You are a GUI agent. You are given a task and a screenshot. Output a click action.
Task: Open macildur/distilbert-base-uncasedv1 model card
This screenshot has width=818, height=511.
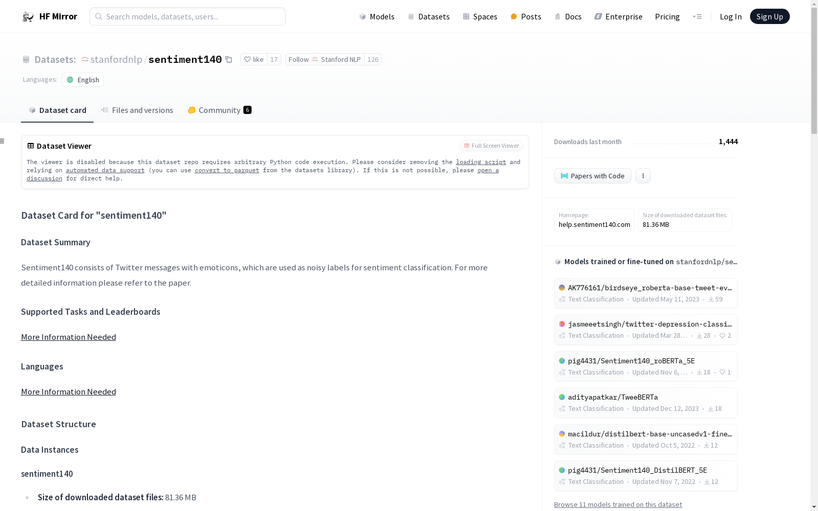pyautogui.click(x=646, y=439)
